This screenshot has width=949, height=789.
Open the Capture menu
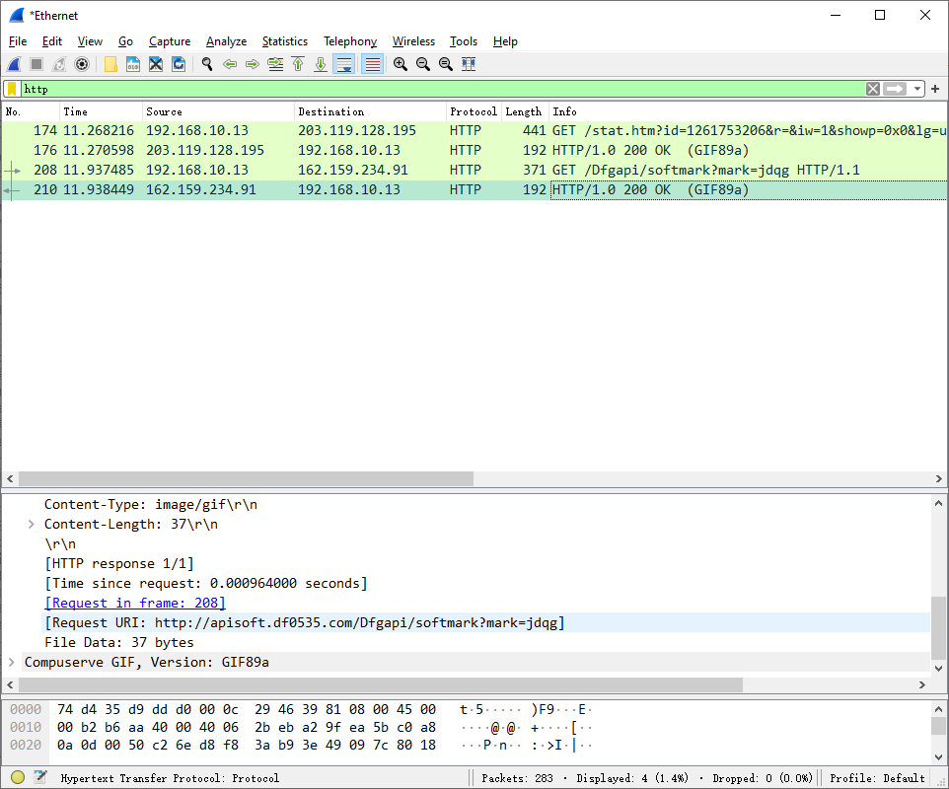point(170,41)
